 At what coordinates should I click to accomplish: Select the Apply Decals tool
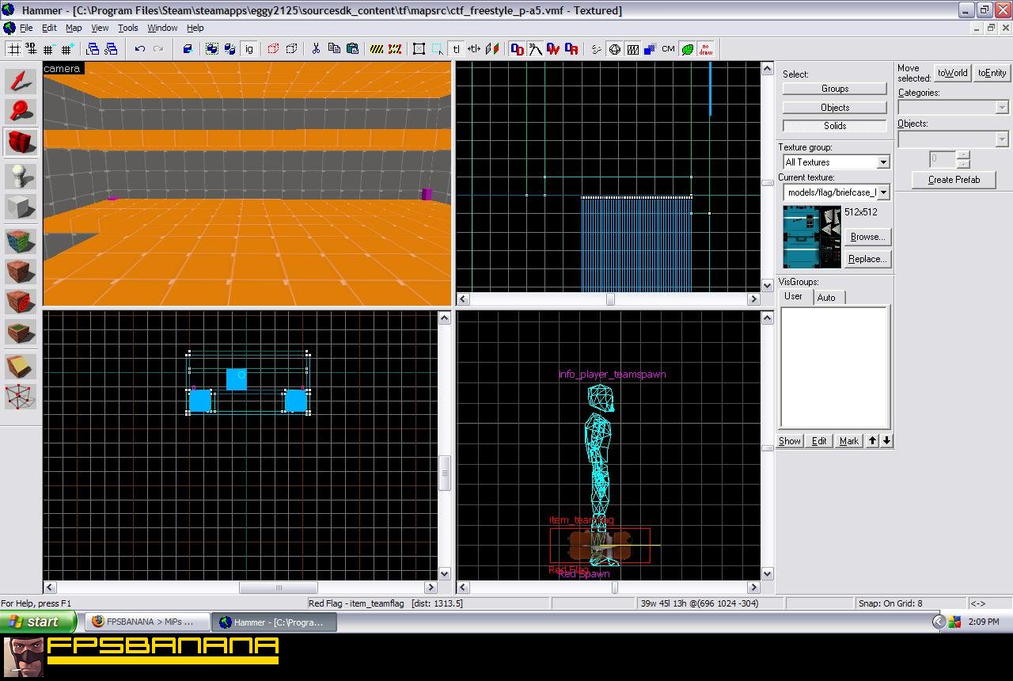click(x=21, y=302)
